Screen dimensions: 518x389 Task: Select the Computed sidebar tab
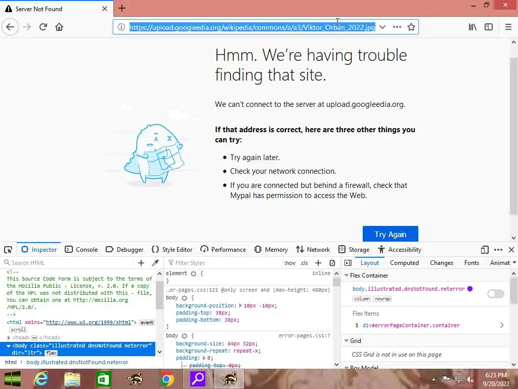tap(404, 263)
